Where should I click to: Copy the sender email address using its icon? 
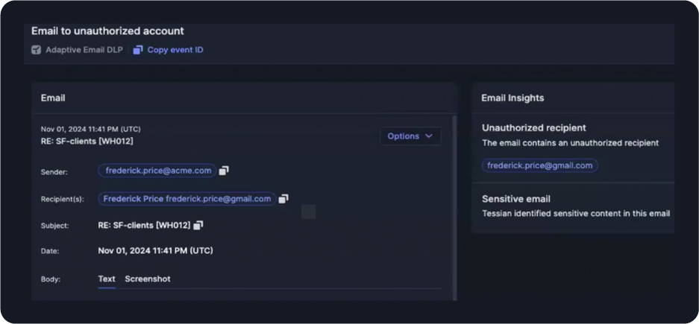click(224, 171)
